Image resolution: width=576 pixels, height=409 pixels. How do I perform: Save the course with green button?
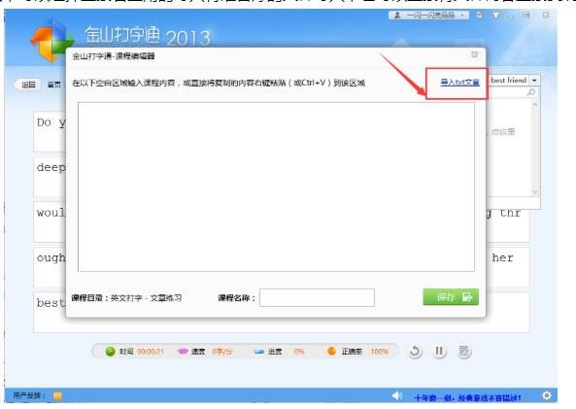point(451,297)
